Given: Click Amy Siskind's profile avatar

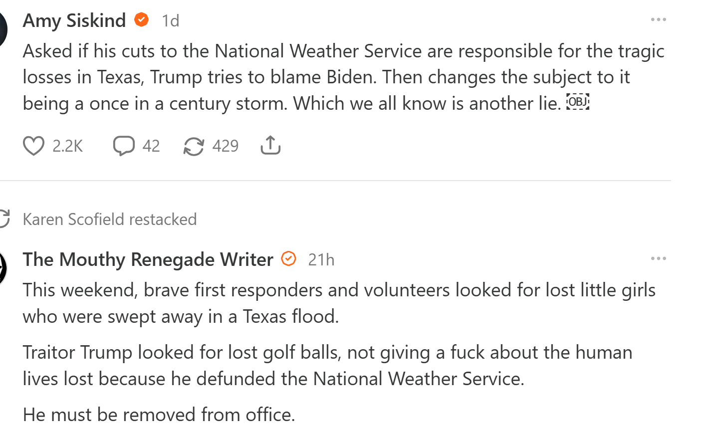Looking at the screenshot, I should click(2, 29).
